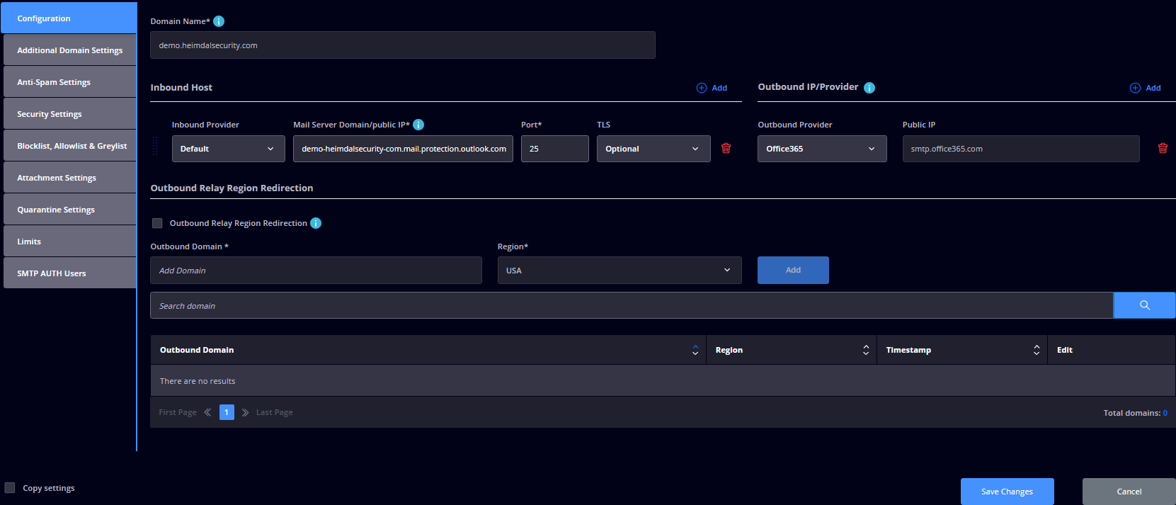Click the Cancel button
The image size is (1176, 505).
coord(1129,492)
